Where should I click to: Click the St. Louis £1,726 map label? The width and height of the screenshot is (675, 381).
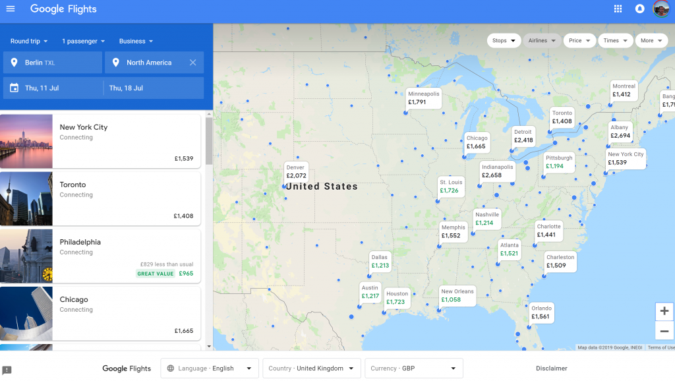pyautogui.click(x=451, y=187)
